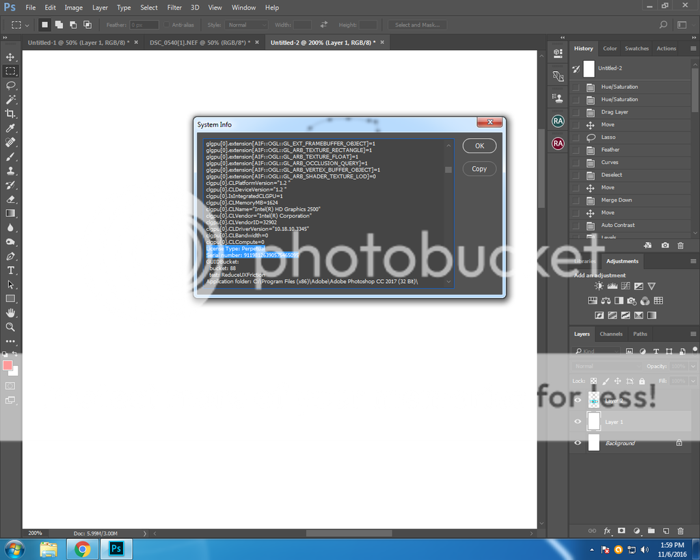The height and width of the screenshot is (560, 700).
Task: Open the Filter menu
Action: (x=174, y=8)
